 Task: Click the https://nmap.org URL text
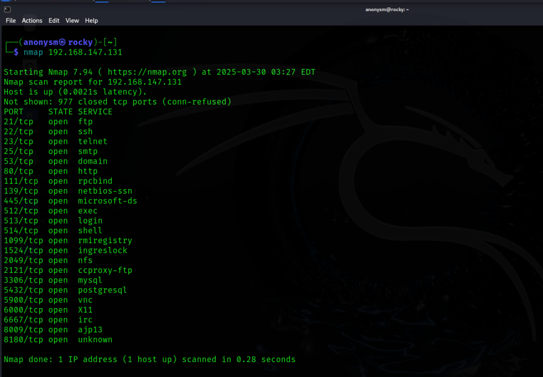[147, 72]
